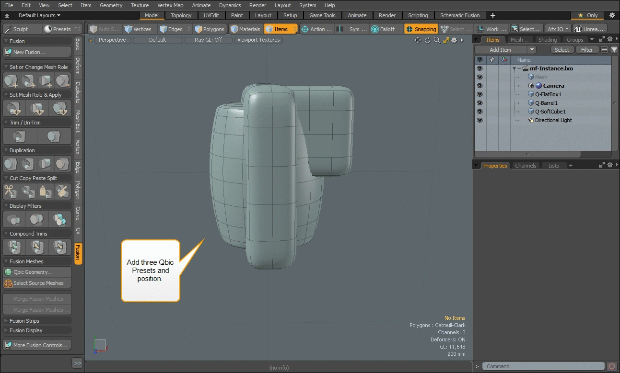Click the Qbic Geometry... button
This screenshot has height=373, width=620.
33,272
